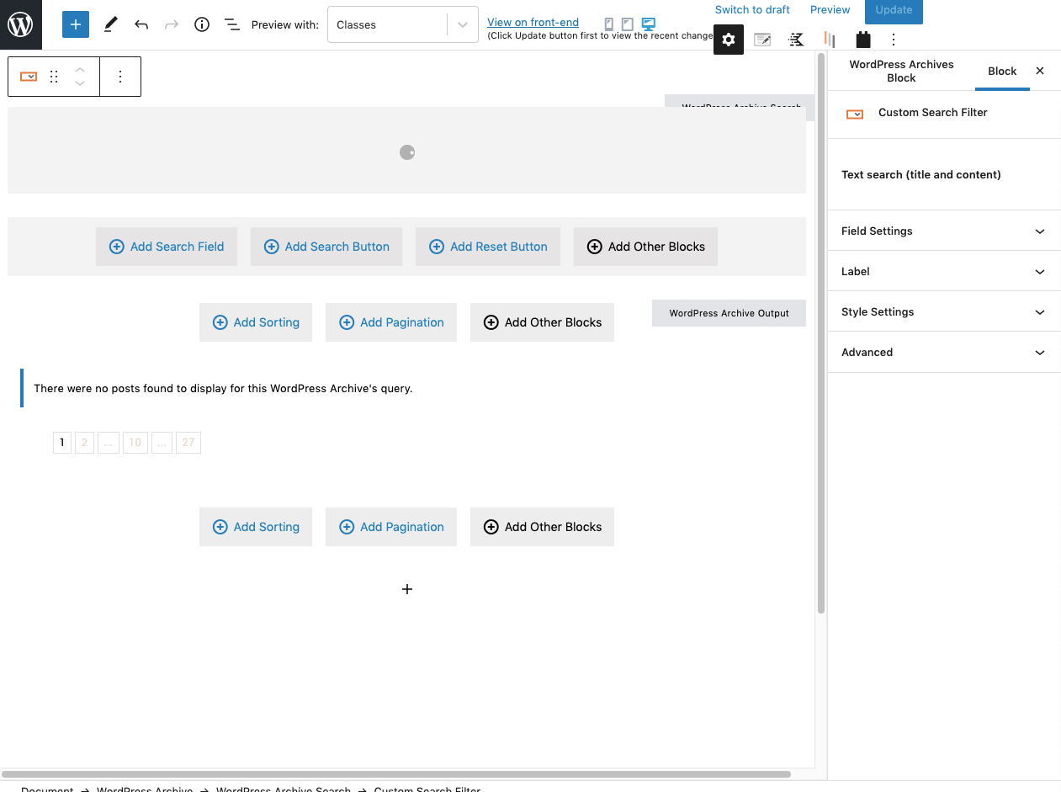Open the block toolbar options menu
The image size is (1061, 792).
[120, 77]
